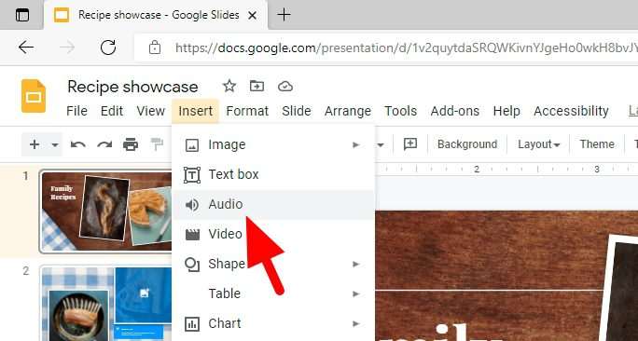Click the Audio speaker icon
Viewport: 638px width, 341px height.
pyautogui.click(x=192, y=205)
